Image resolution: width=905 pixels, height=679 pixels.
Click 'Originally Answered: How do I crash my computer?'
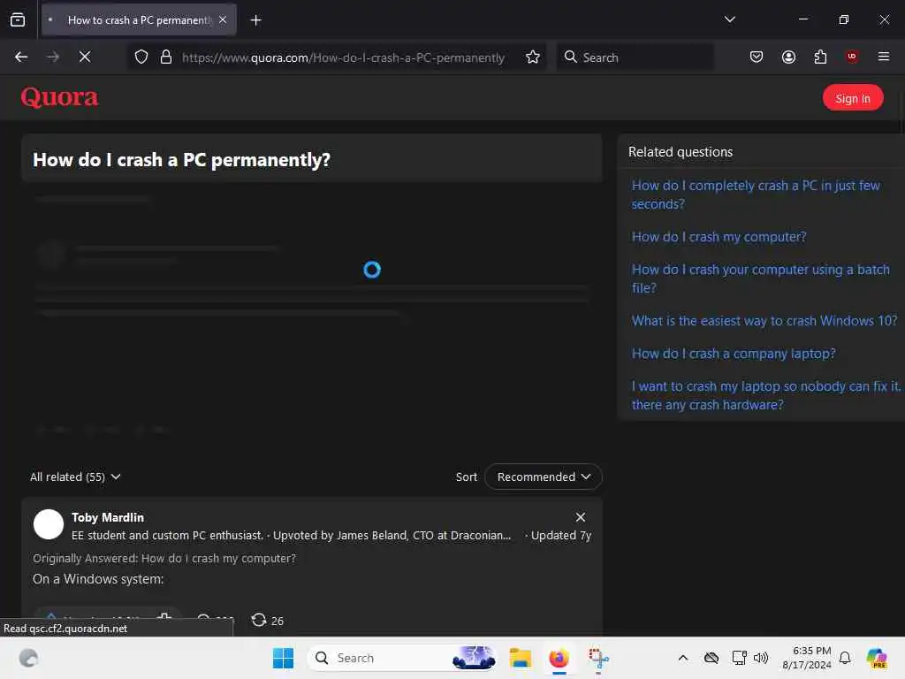164,559
